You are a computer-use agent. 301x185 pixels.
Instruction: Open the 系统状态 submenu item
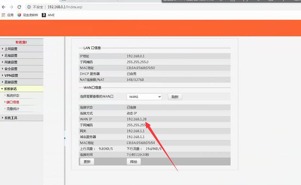(13, 96)
